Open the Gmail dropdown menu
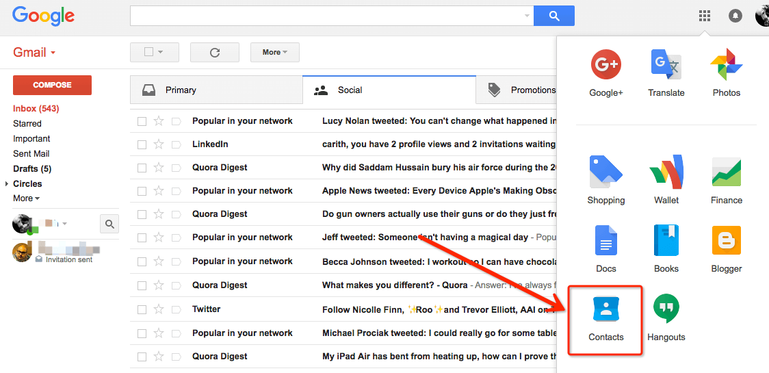Image resolution: width=769 pixels, height=373 pixels. tap(34, 52)
